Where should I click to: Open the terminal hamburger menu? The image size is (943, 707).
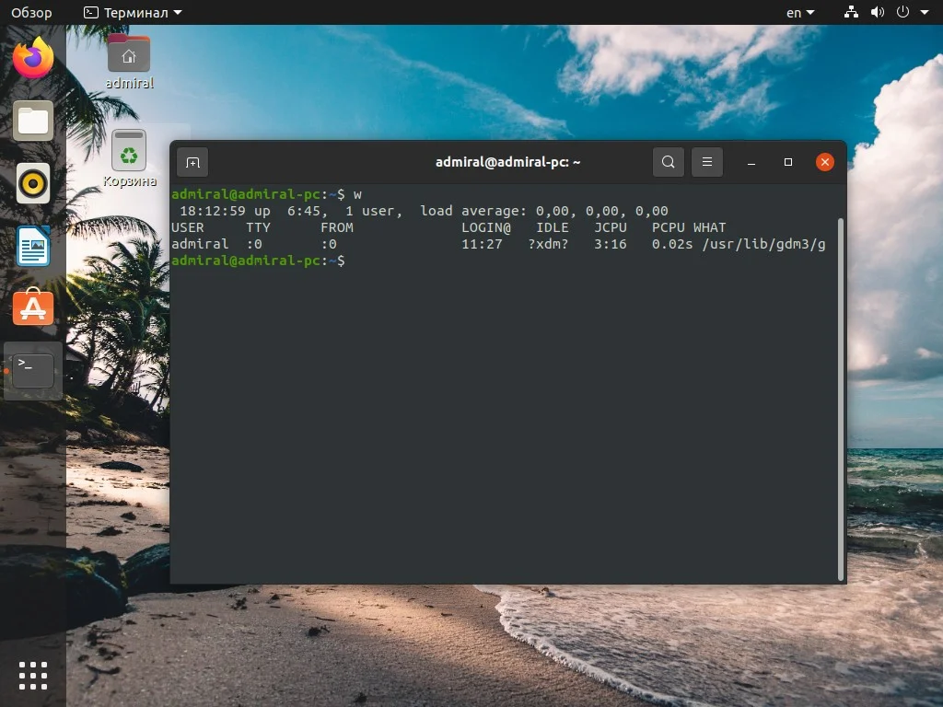pos(706,161)
